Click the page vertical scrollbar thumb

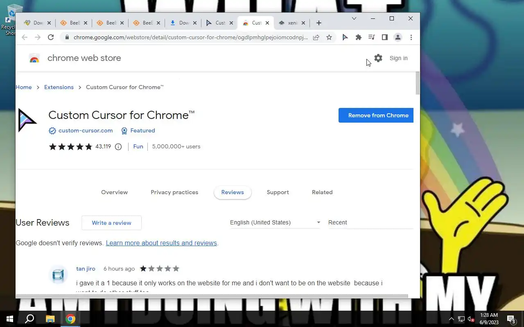click(x=418, y=83)
